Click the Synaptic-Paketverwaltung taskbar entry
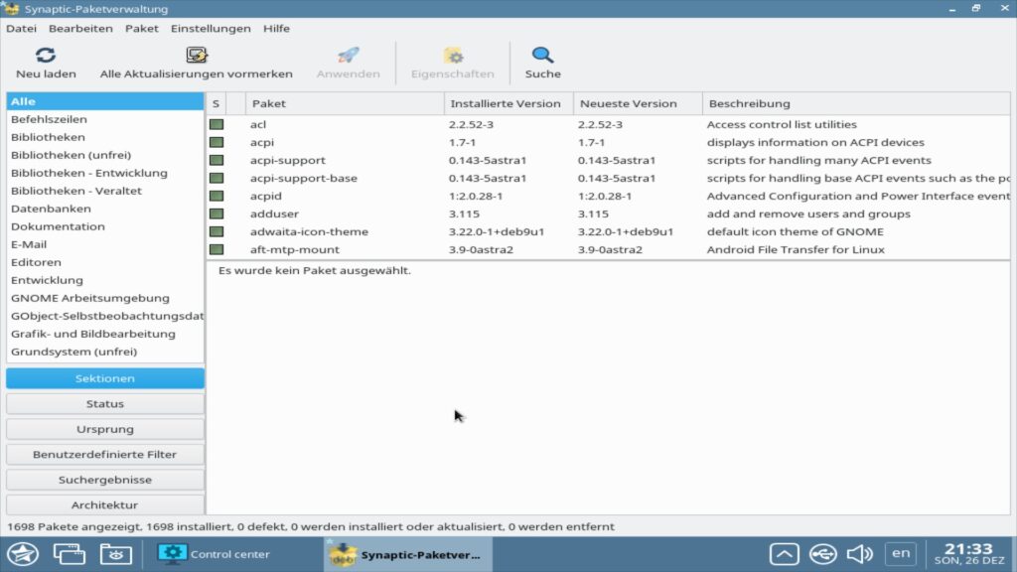 pyautogui.click(x=408, y=554)
